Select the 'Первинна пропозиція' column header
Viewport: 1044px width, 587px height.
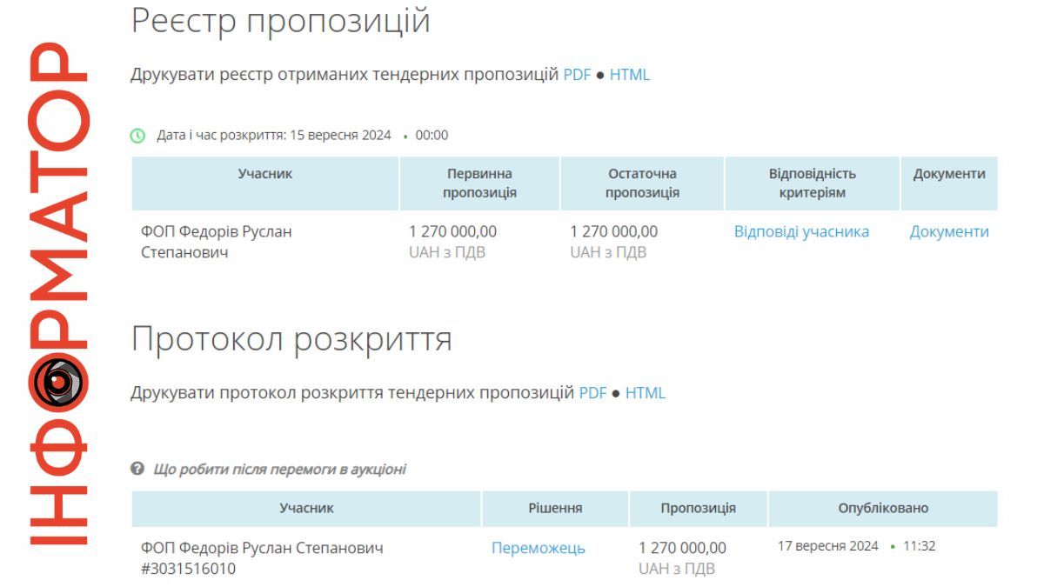click(478, 183)
